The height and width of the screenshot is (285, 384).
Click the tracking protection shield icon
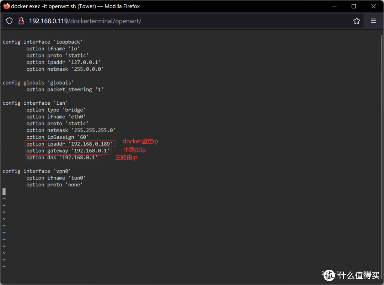coord(9,21)
